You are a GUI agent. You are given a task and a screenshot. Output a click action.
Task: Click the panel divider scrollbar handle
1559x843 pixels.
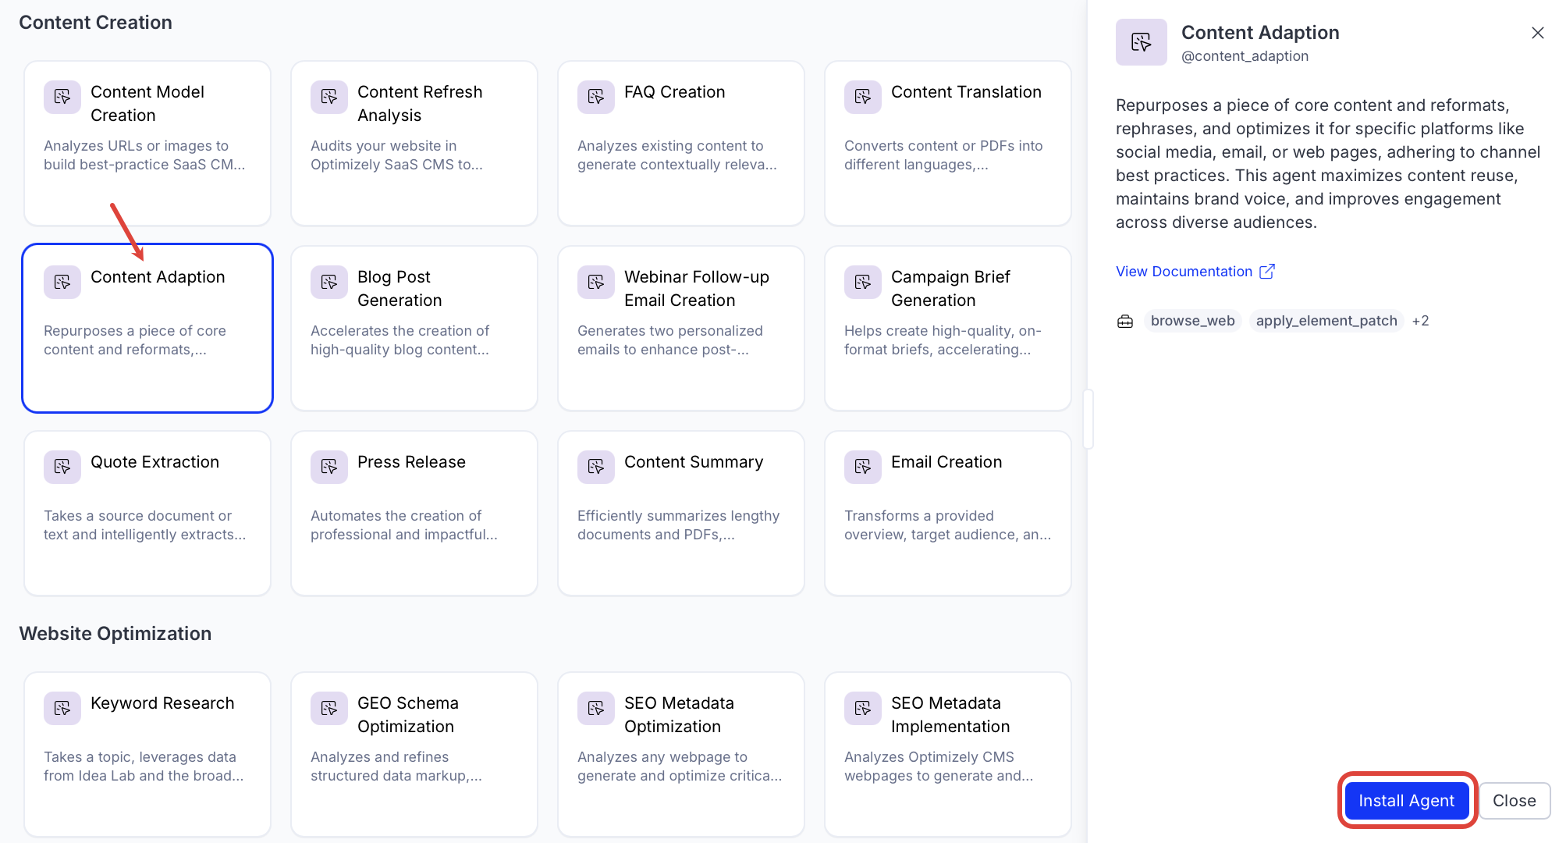(1088, 419)
